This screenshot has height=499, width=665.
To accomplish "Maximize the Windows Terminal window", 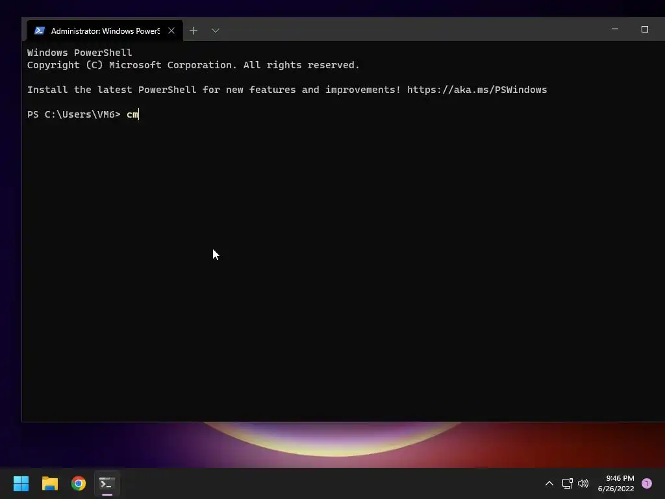I will click(645, 29).
